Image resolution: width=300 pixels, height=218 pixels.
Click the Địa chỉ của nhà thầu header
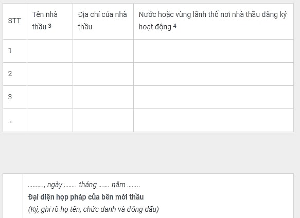pyautogui.click(x=103, y=21)
